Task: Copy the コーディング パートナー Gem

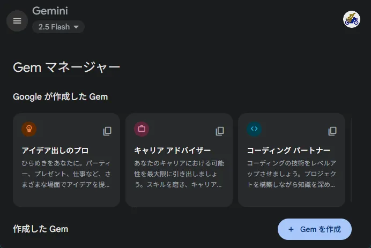Action: (x=332, y=131)
